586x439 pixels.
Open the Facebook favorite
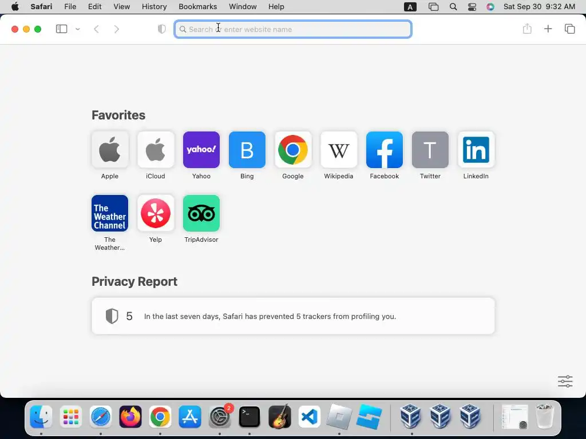(385, 150)
